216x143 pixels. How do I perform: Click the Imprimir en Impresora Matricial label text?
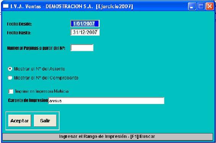point(42,91)
